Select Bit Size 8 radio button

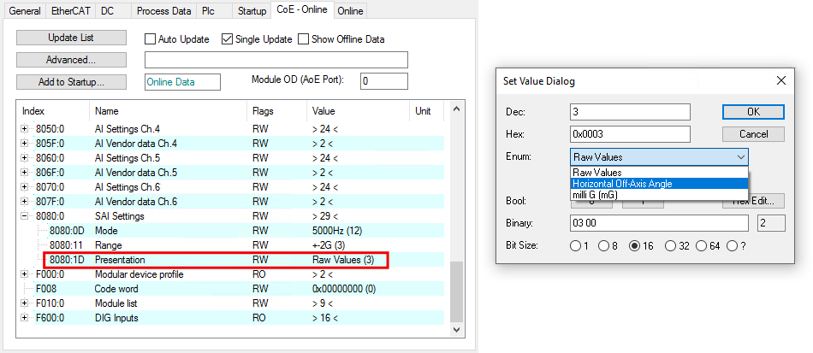pyautogui.click(x=604, y=246)
